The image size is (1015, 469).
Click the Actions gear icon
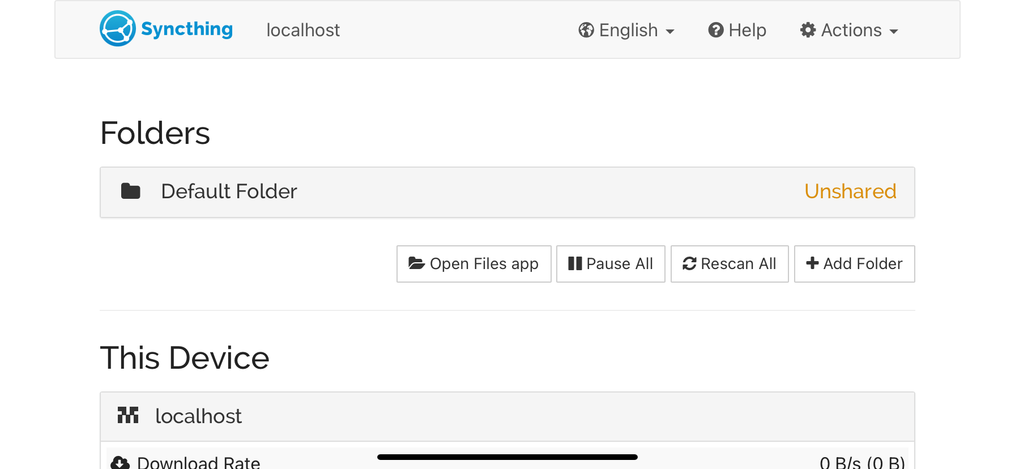pos(808,30)
